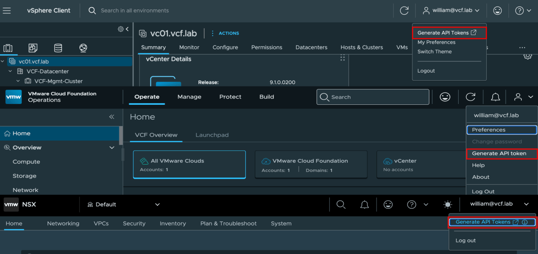Switch to the VCF Overview tab
Screen dimensions: 538x254
(156, 135)
